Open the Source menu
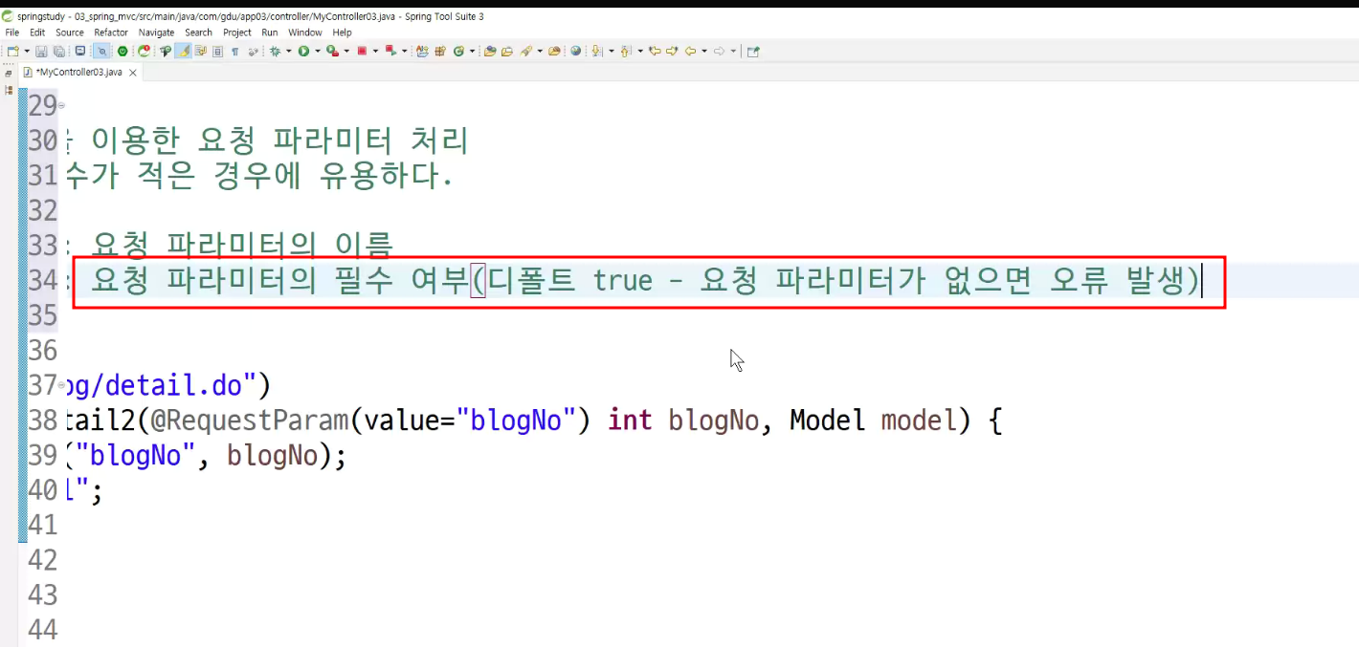 pos(70,32)
